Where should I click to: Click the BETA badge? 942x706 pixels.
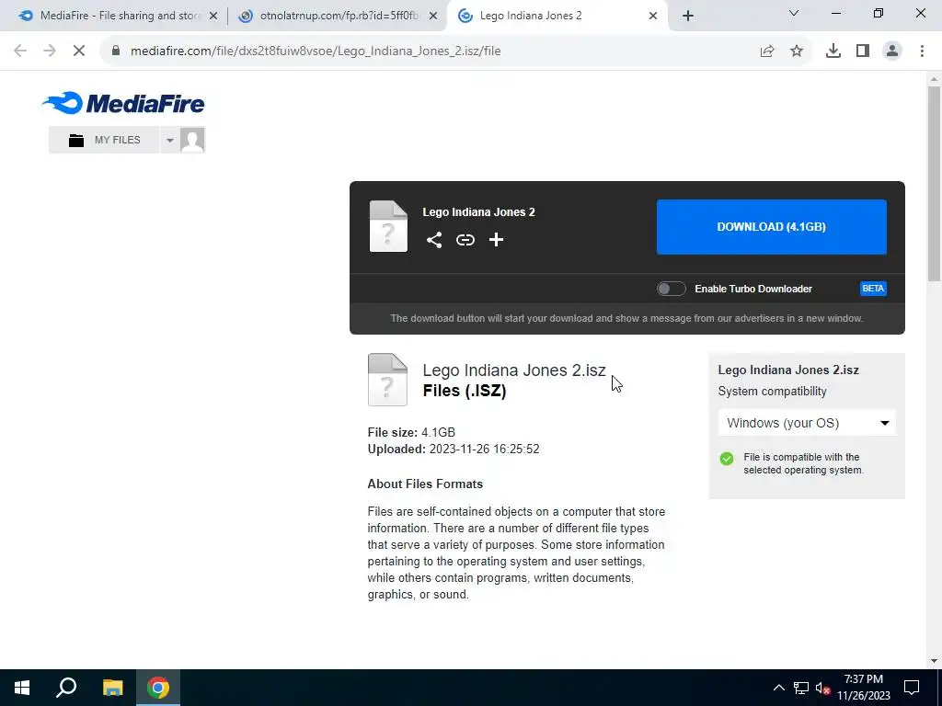click(x=873, y=289)
